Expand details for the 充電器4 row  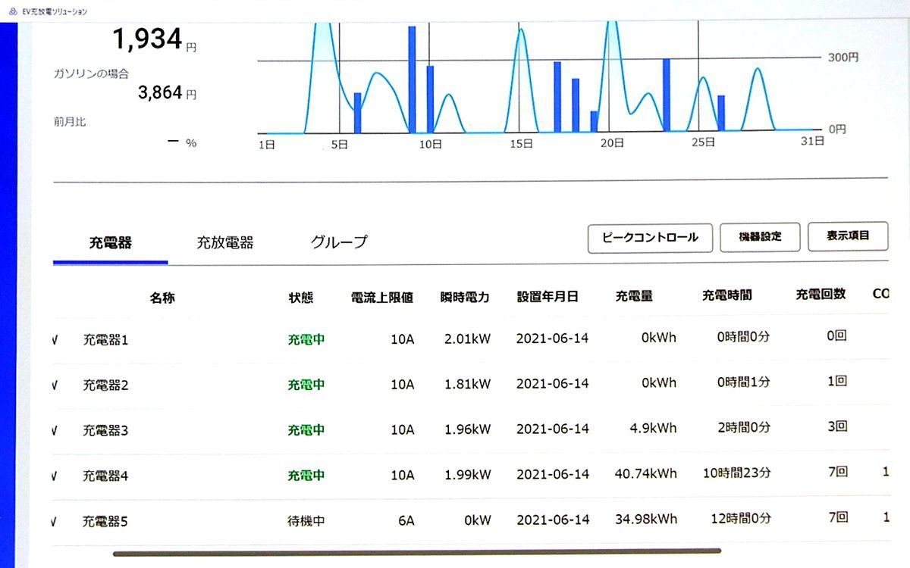(55, 476)
